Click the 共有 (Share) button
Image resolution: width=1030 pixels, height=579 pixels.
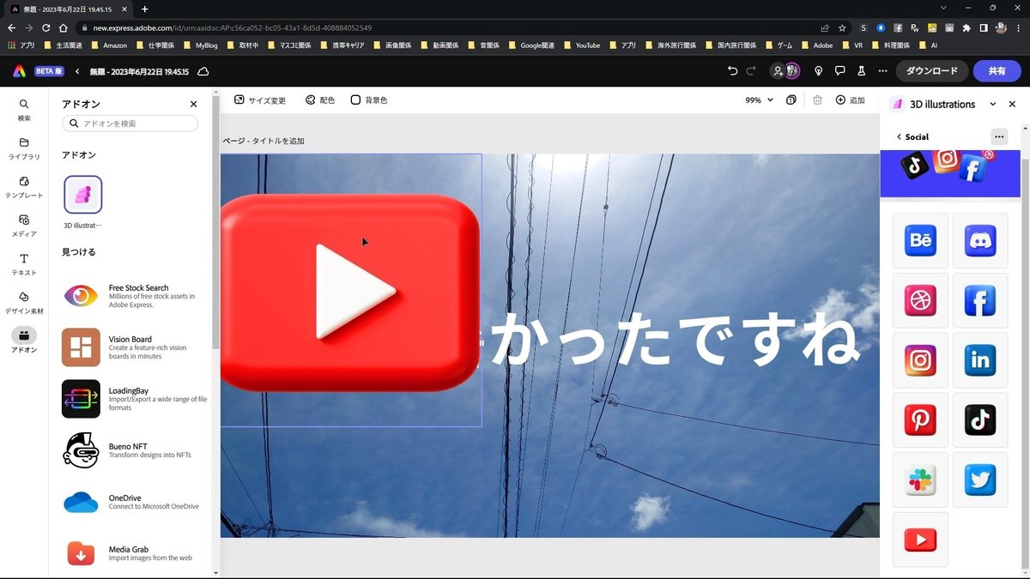coord(997,71)
